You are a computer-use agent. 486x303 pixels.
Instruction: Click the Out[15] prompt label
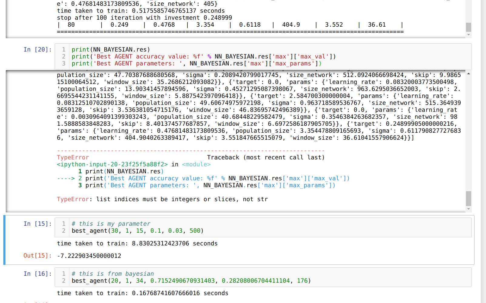(38, 255)
